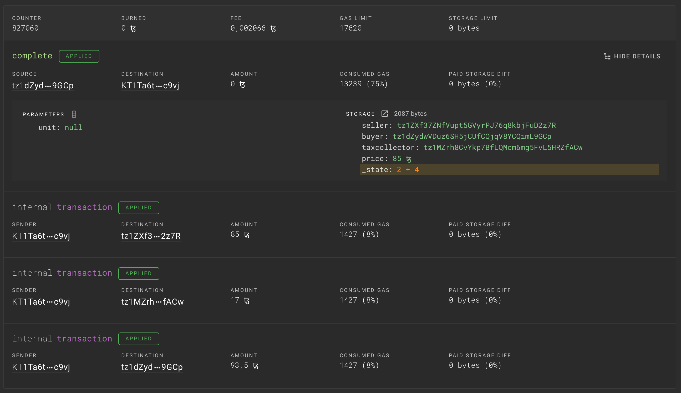681x393 pixels.
Task: Click the complete entrypoint name
Action: (x=32, y=56)
